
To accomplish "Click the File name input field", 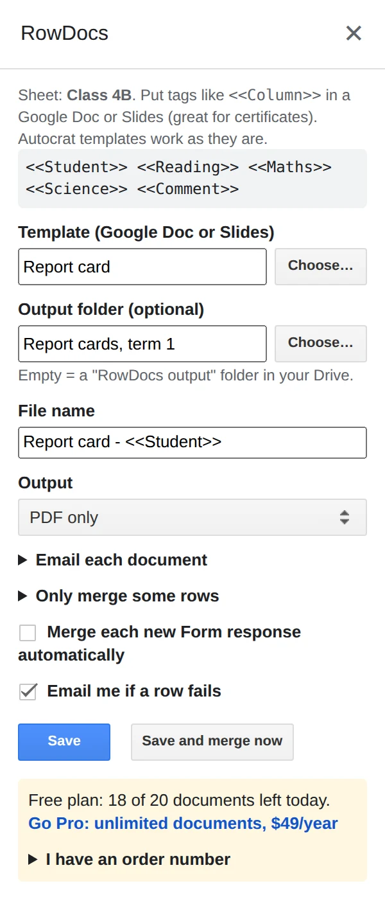I will (193, 442).
